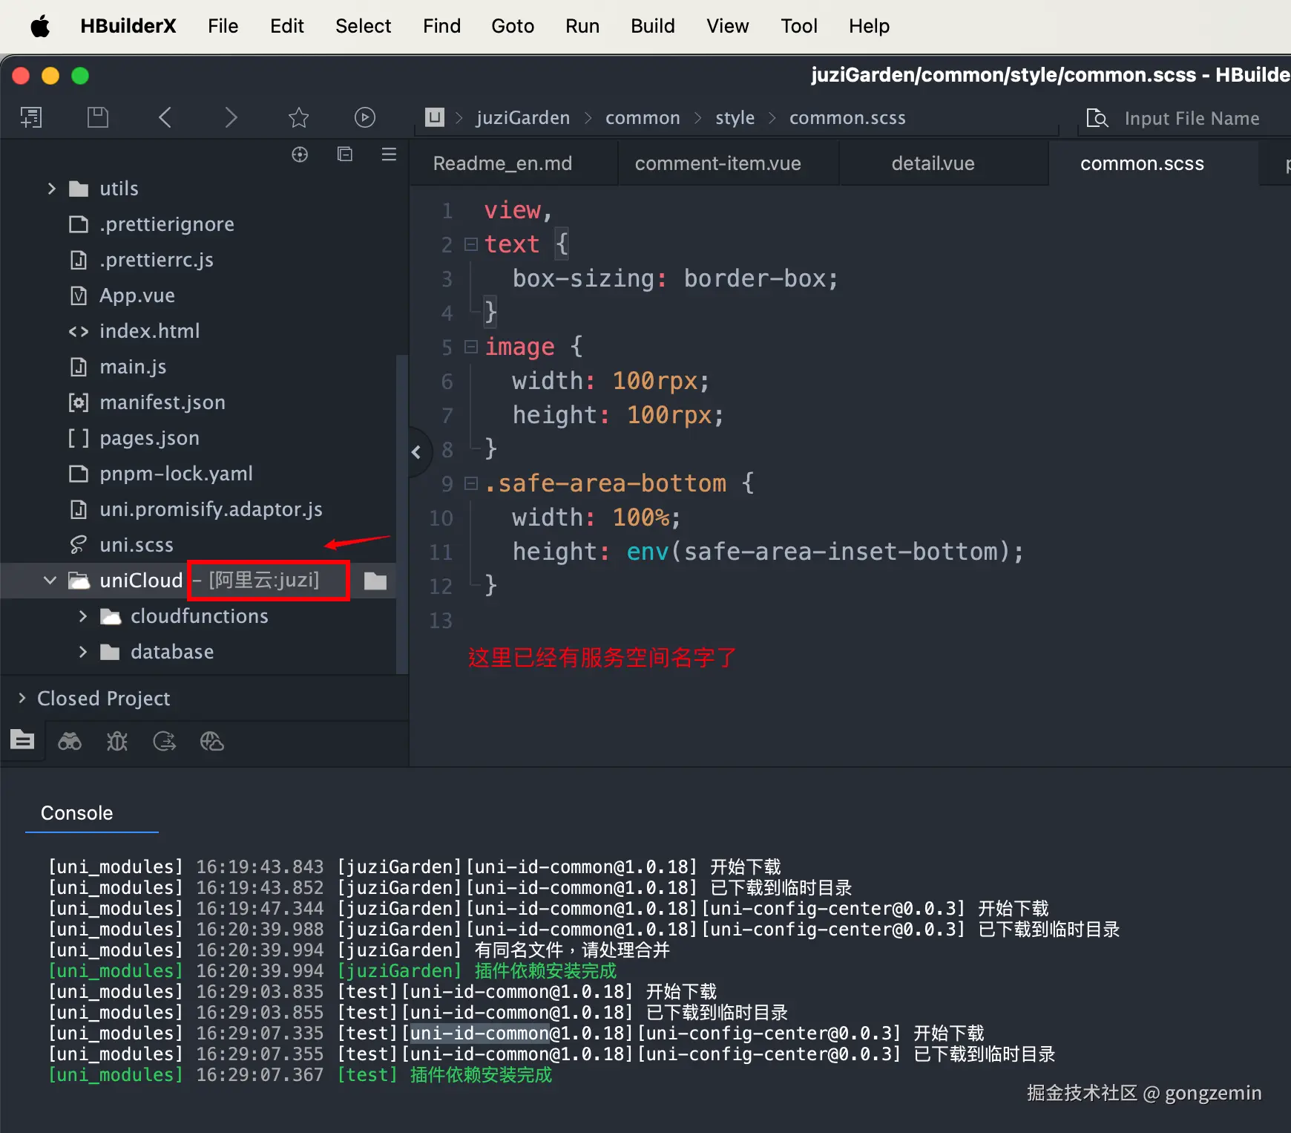The image size is (1291, 1133).
Task: Open the View menu
Action: [x=727, y=27]
